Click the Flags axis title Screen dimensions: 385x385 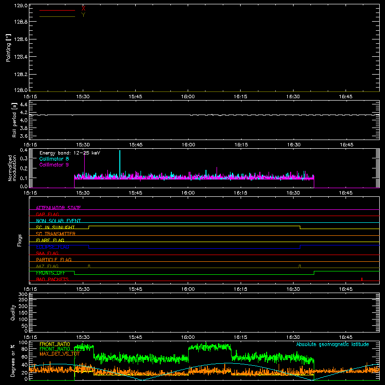20,240
